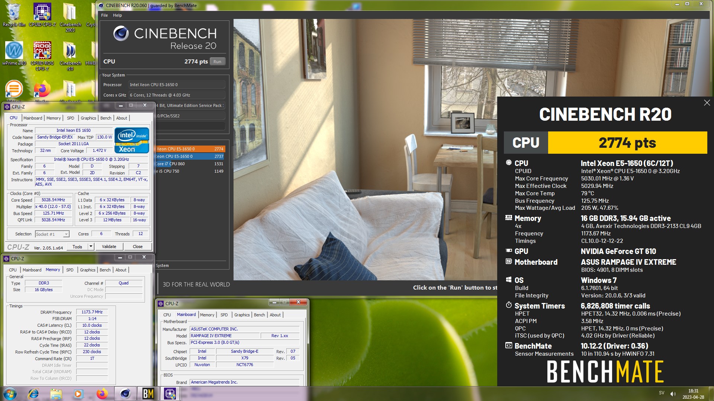Switch to CPU-Z via its taskbar icon
Image resolution: width=714 pixels, height=401 pixels.
click(x=170, y=394)
